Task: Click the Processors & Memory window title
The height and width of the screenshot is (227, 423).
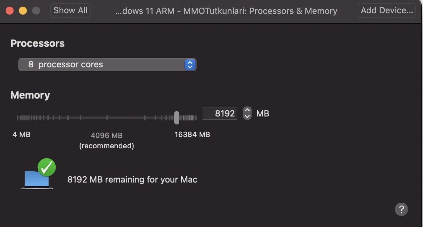Action: click(226, 11)
